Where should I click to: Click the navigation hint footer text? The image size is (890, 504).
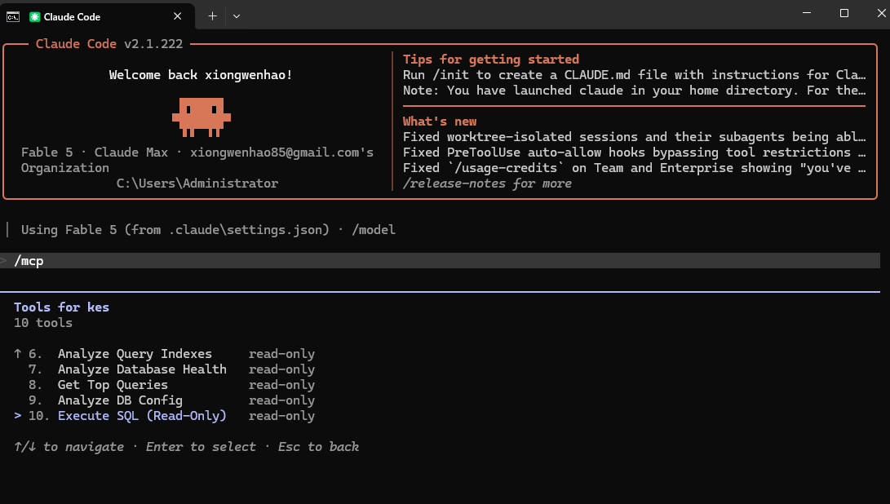click(x=186, y=447)
